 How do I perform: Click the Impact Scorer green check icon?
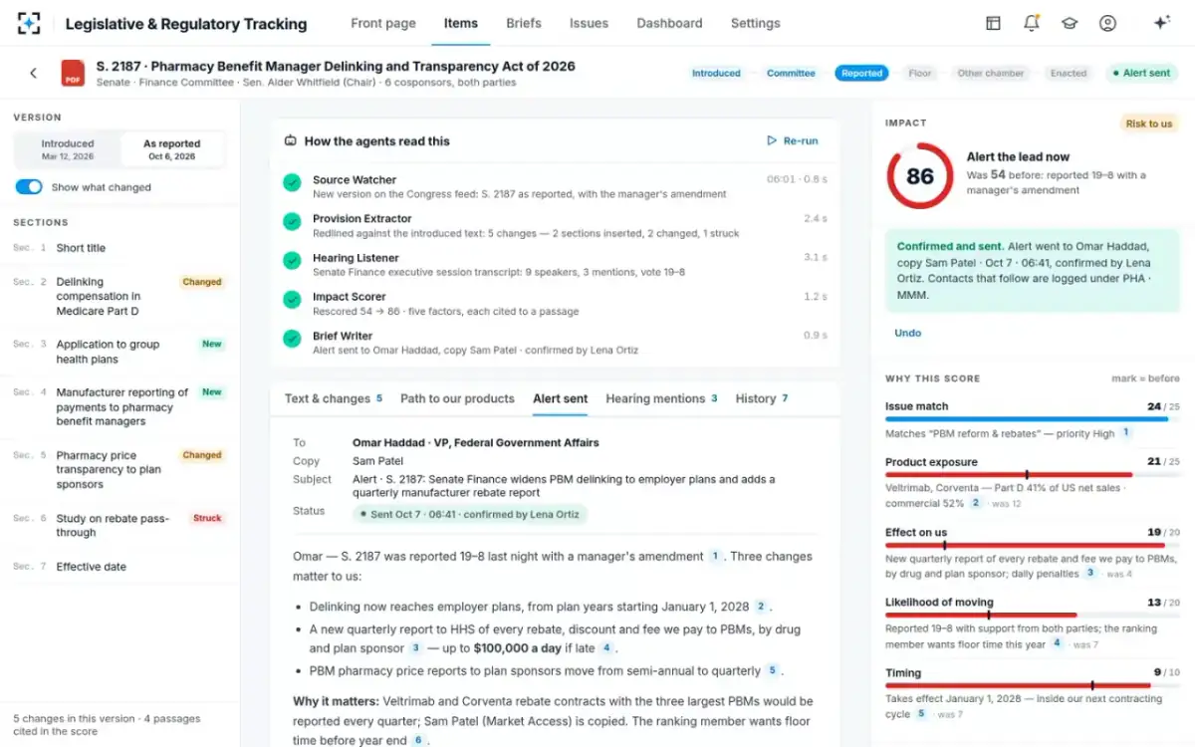292,299
